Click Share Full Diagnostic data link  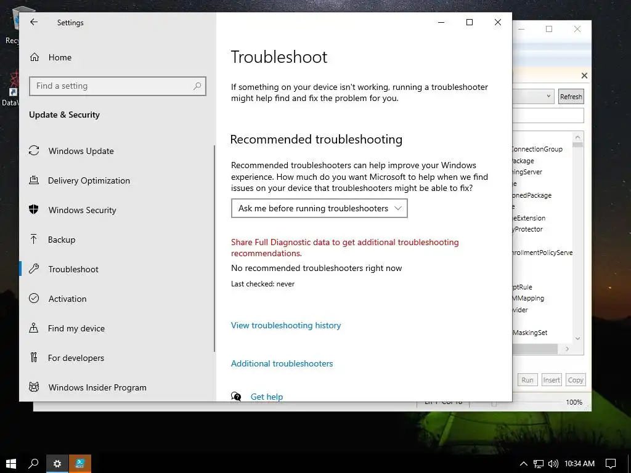[345, 248]
